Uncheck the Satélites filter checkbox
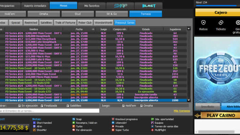The width and height of the screenshot is (240, 135). [x=68, y=106]
